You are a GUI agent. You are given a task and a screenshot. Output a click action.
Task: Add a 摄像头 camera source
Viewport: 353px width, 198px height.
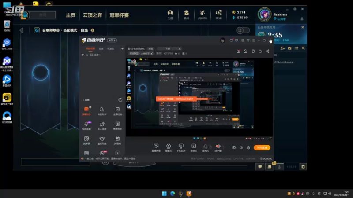pyautogui.click(x=169, y=148)
